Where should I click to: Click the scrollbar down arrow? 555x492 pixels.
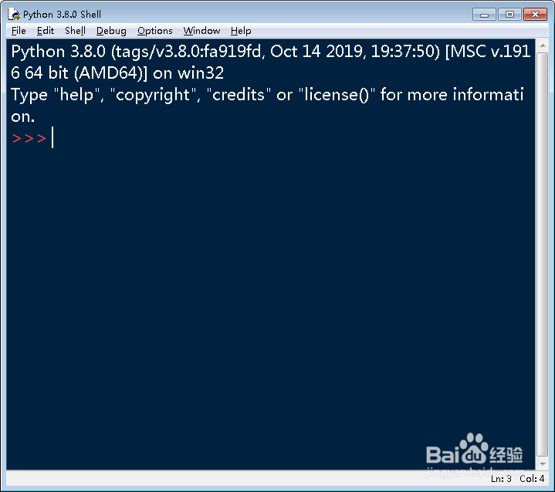click(542, 463)
